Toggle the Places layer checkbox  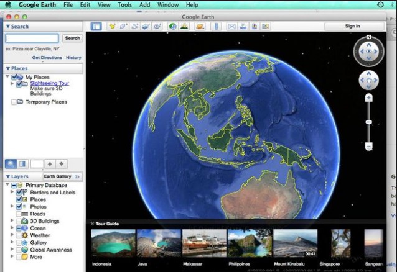pyautogui.click(x=19, y=199)
